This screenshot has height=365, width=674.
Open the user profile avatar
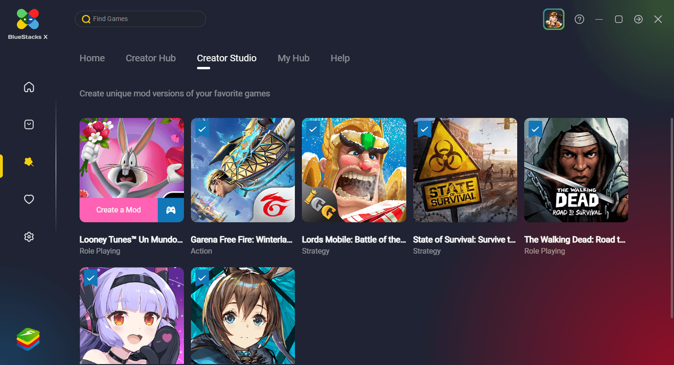click(554, 19)
